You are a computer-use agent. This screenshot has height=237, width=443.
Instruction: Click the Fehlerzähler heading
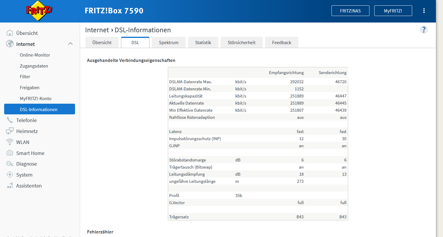pyautogui.click(x=100, y=232)
